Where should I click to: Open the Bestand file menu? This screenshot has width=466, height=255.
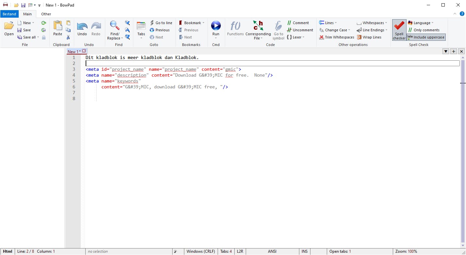[x=9, y=14]
